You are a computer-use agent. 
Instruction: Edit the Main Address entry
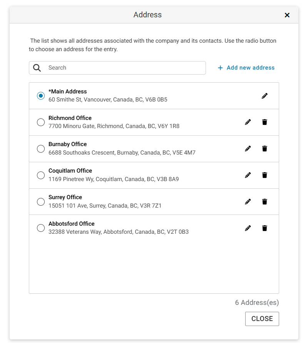264,96
